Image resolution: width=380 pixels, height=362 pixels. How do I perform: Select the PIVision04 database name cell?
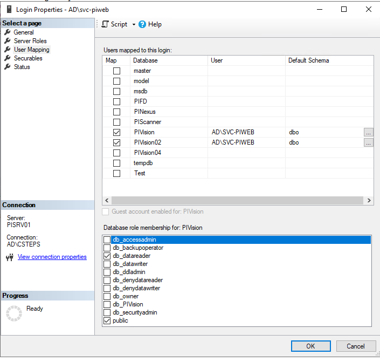click(169, 153)
